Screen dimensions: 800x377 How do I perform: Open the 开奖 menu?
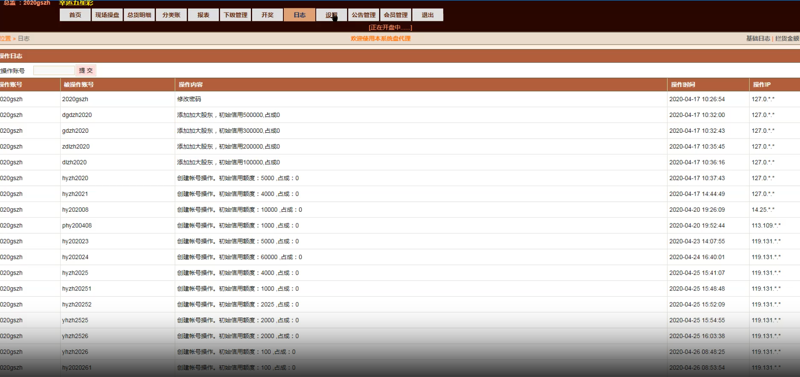267,15
